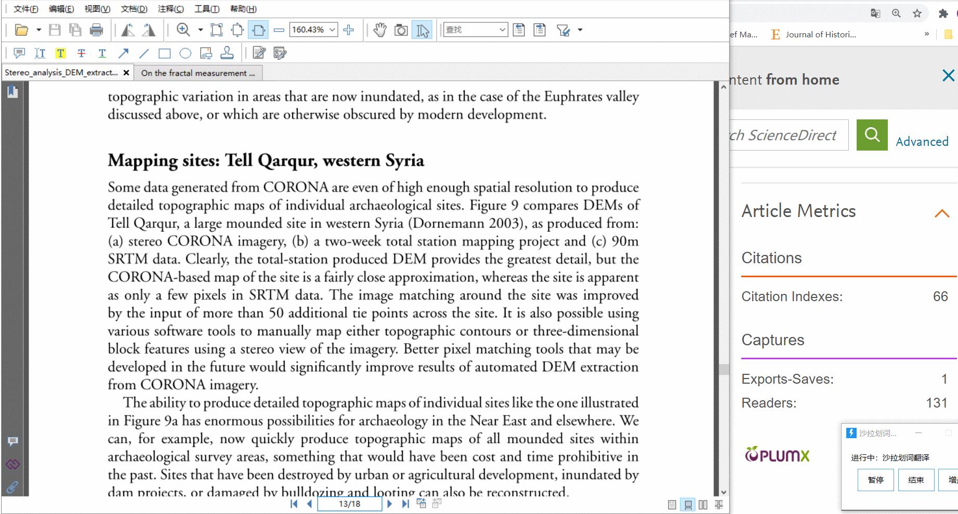958x514 pixels.
Task: Switch to On the fractal measurement tab
Action: coord(198,73)
